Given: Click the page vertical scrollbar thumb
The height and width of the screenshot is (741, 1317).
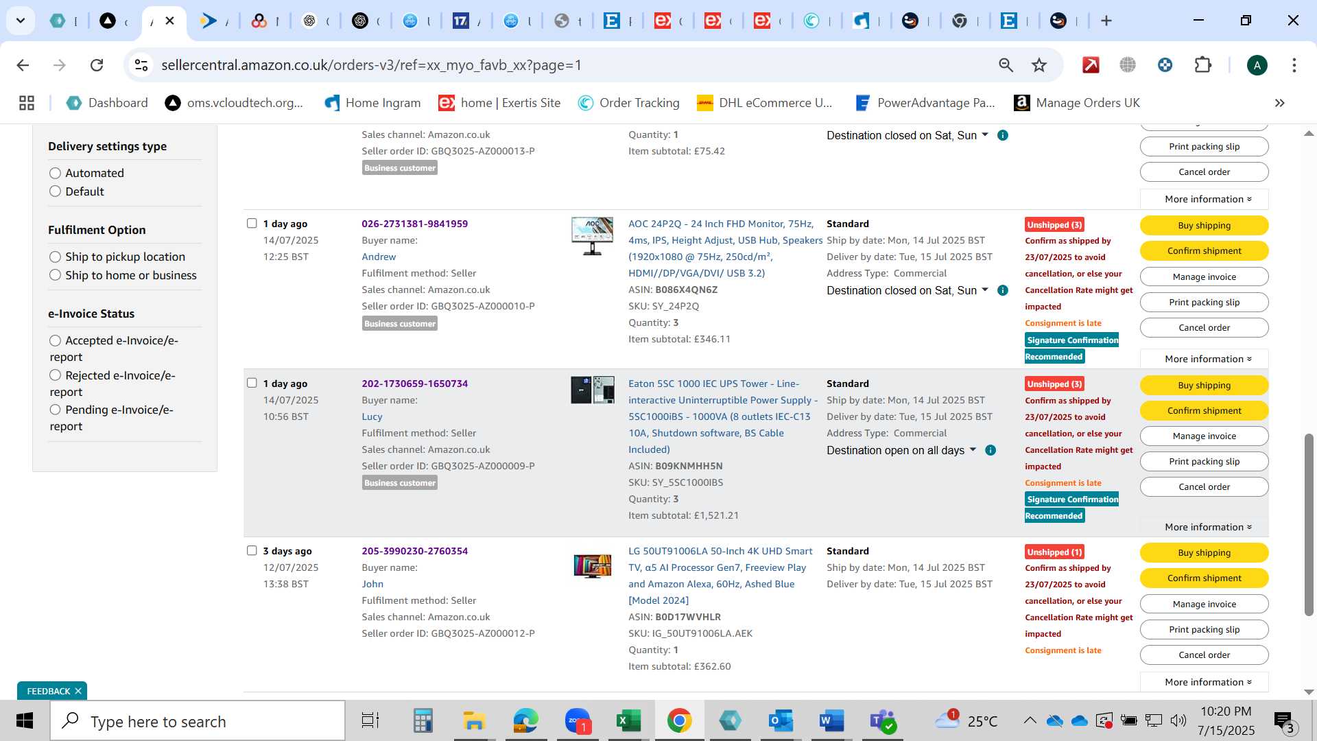Looking at the screenshot, I should 1309,524.
